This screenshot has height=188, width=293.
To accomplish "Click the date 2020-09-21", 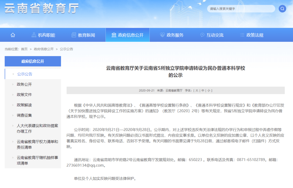I will click(147, 90).
